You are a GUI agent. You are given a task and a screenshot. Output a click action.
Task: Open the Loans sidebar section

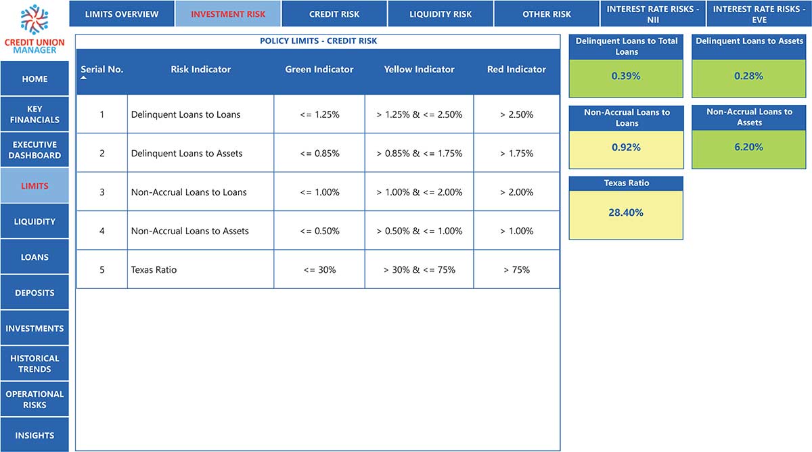pos(35,257)
